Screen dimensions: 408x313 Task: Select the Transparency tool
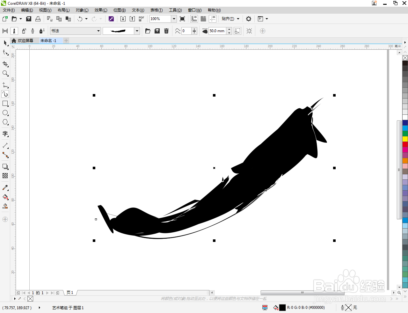(x=5, y=176)
